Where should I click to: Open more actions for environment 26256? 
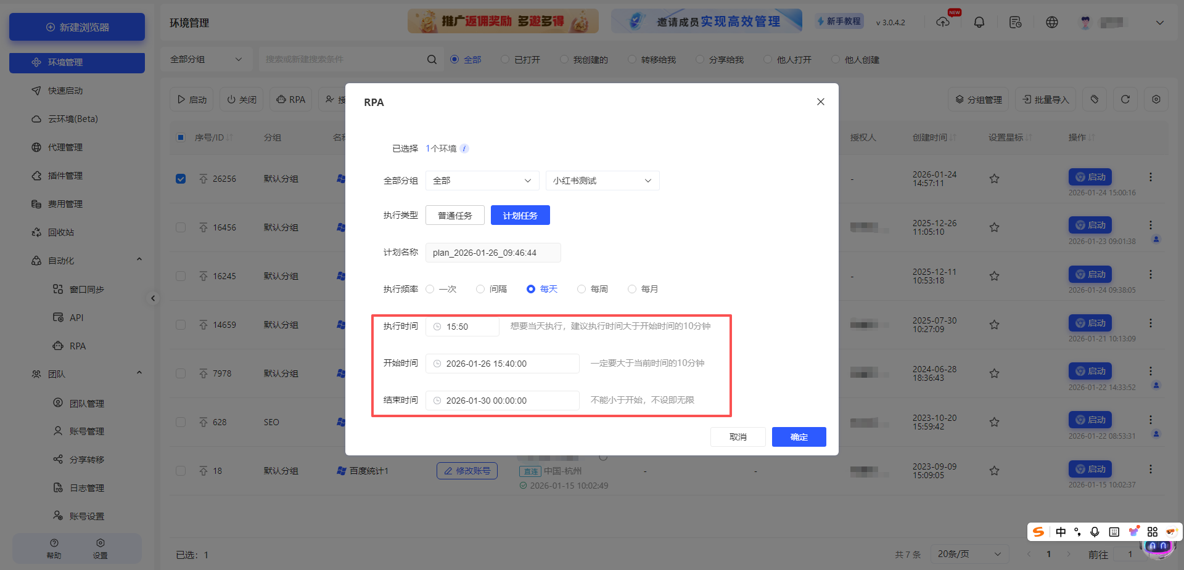pyautogui.click(x=1150, y=177)
